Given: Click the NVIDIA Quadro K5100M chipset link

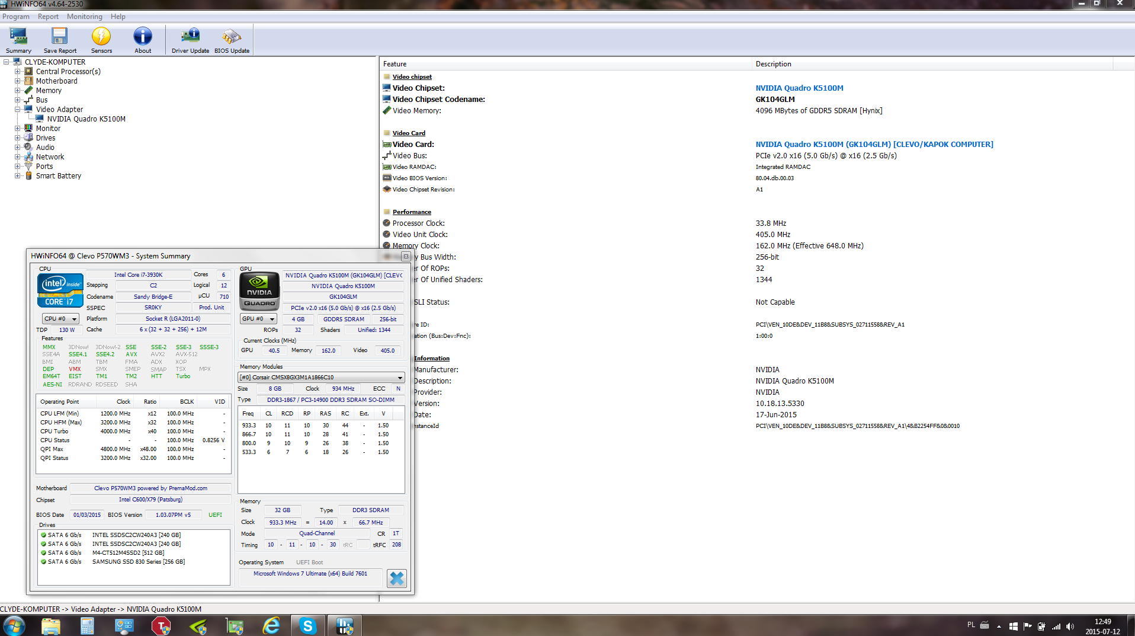Looking at the screenshot, I should (799, 88).
